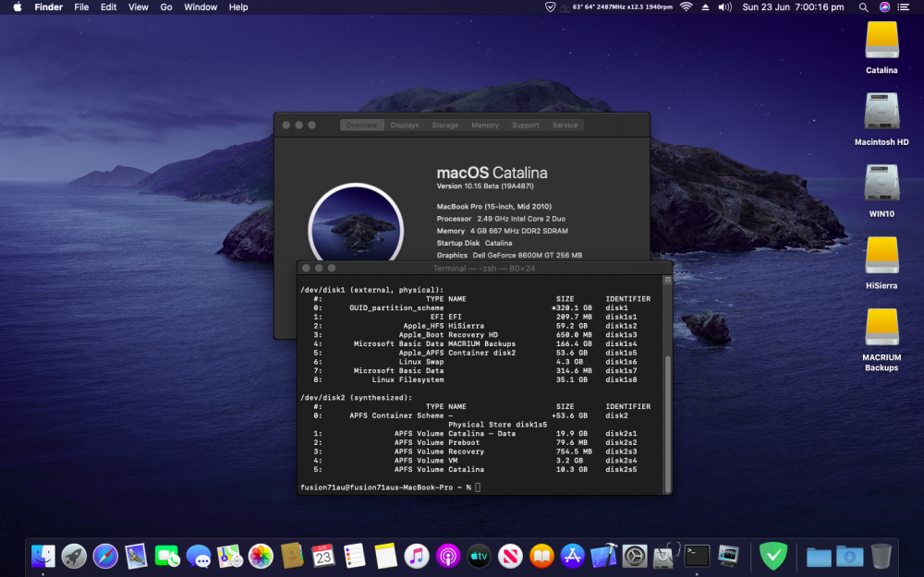Open System Information monitor icon in Dock
The width and height of the screenshot is (924, 577).
coord(728,556)
